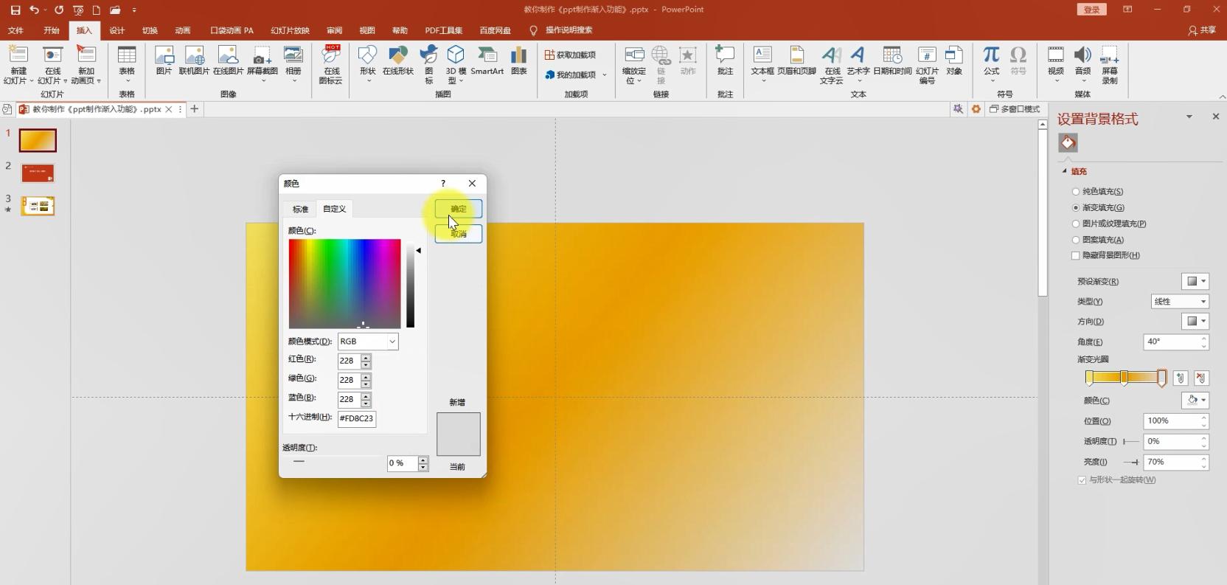Open the 预设渐变 preset dropdown

click(x=1195, y=281)
